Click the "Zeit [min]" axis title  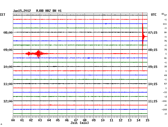click(80, 123)
